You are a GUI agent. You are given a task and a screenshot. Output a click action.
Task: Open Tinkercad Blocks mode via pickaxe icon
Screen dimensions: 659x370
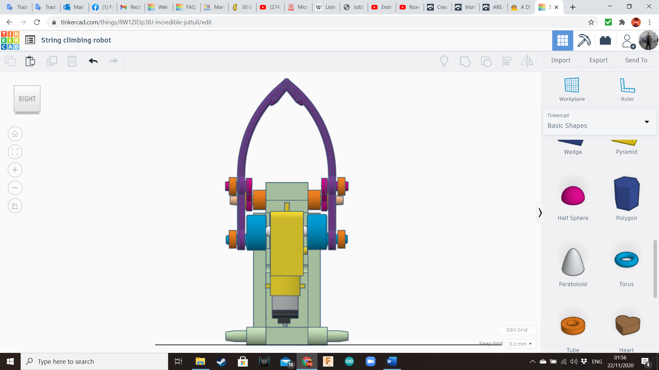(584, 40)
